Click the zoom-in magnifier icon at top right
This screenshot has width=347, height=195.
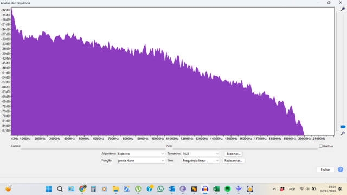(x=343, y=9)
